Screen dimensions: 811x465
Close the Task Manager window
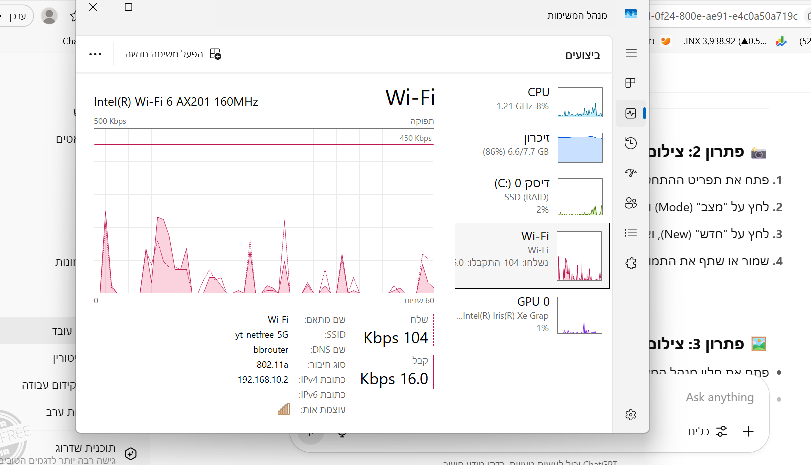[93, 7]
